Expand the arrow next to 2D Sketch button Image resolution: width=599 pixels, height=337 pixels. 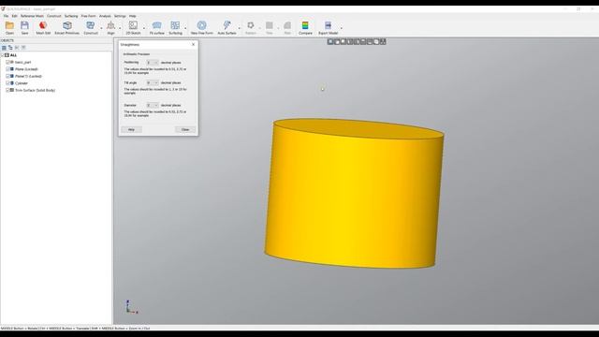click(144, 27)
